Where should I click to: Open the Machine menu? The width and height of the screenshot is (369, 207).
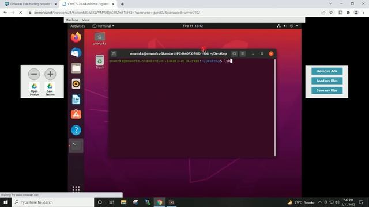pyautogui.click(x=72, y=20)
